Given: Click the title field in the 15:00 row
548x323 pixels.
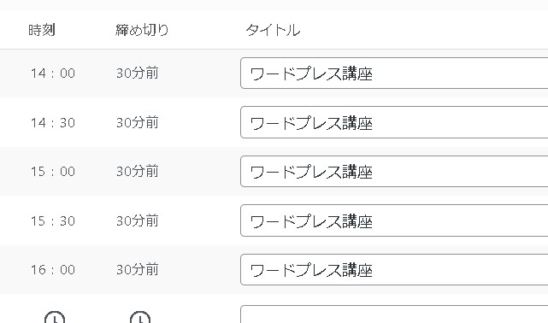Looking at the screenshot, I should point(394,172).
